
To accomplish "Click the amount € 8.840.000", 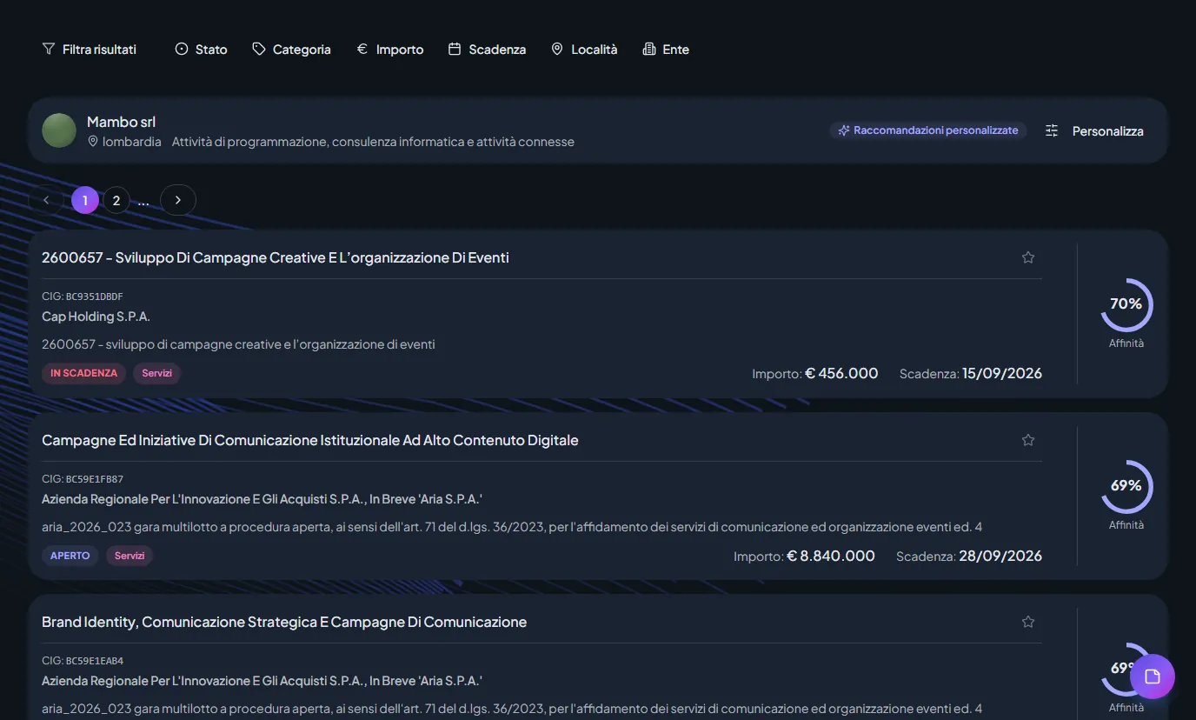I will pos(831,556).
